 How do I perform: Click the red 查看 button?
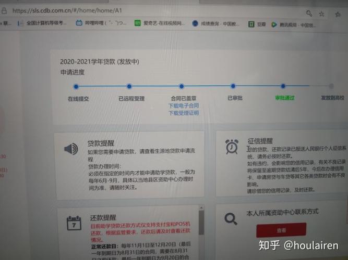(281, 230)
